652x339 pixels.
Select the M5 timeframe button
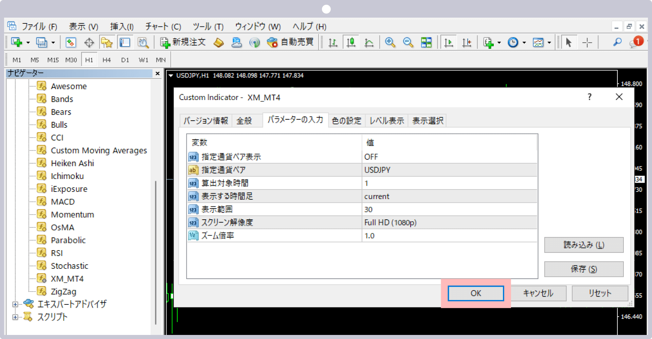coord(35,60)
